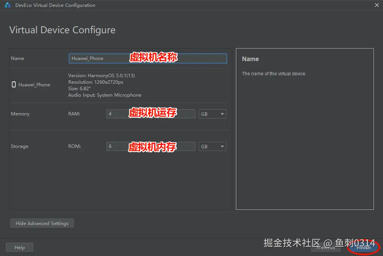This screenshot has height=256, width=383.
Task: Click the DevEco logo in the title bar
Action: (x=8, y=5)
